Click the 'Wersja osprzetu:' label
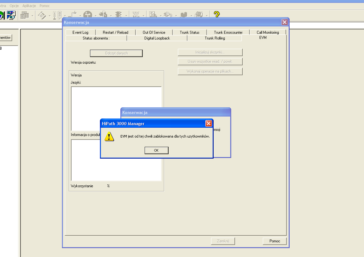This screenshot has width=364, height=257. [x=83, y=62]
